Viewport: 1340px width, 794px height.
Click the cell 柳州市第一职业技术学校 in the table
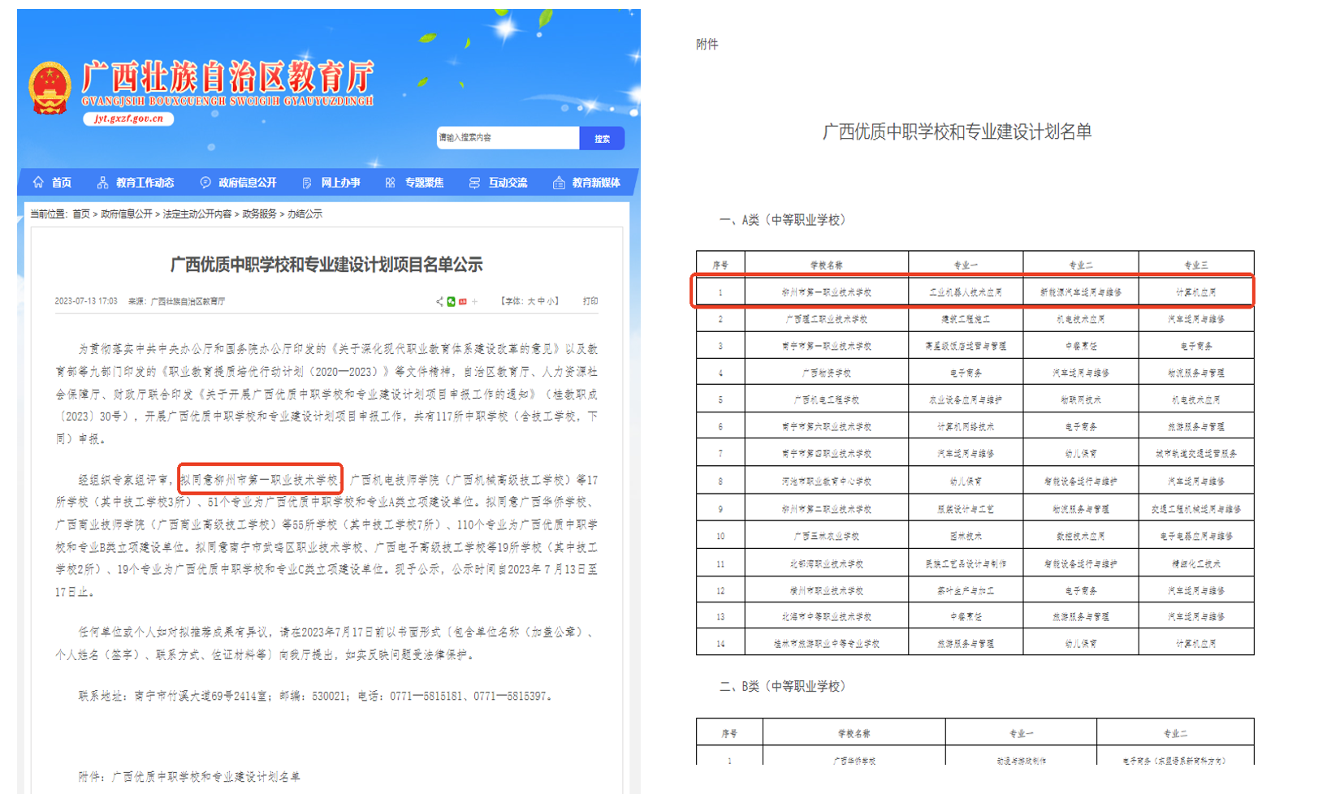[x=827, y=292]
